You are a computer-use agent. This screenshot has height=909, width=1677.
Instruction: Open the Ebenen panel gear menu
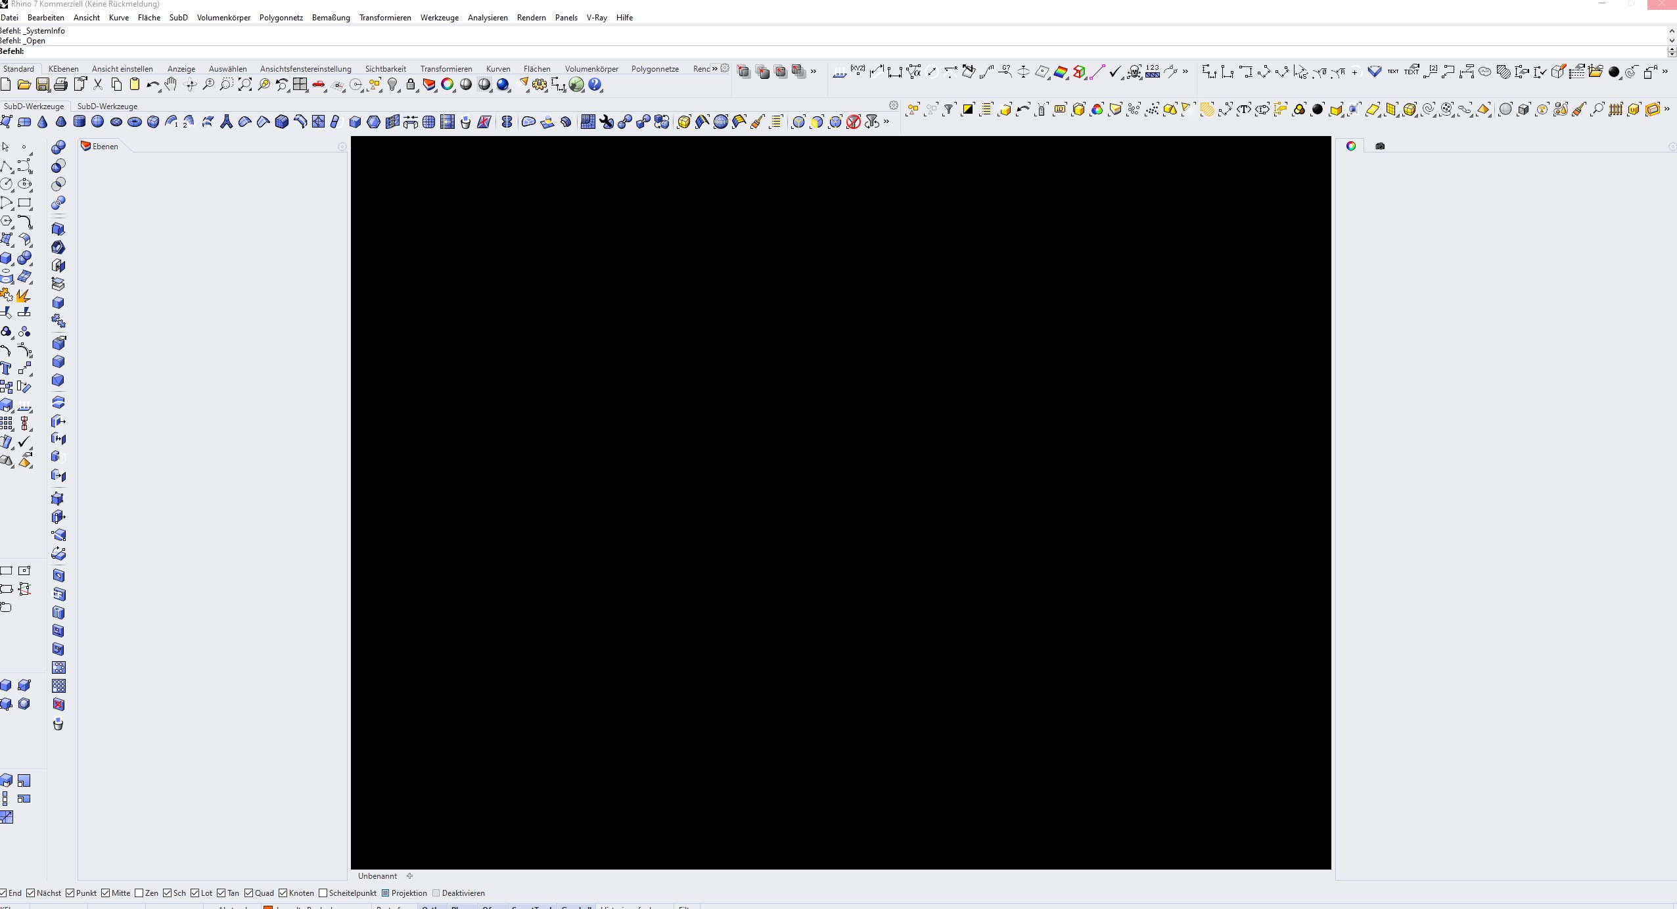tap(342, 147)
